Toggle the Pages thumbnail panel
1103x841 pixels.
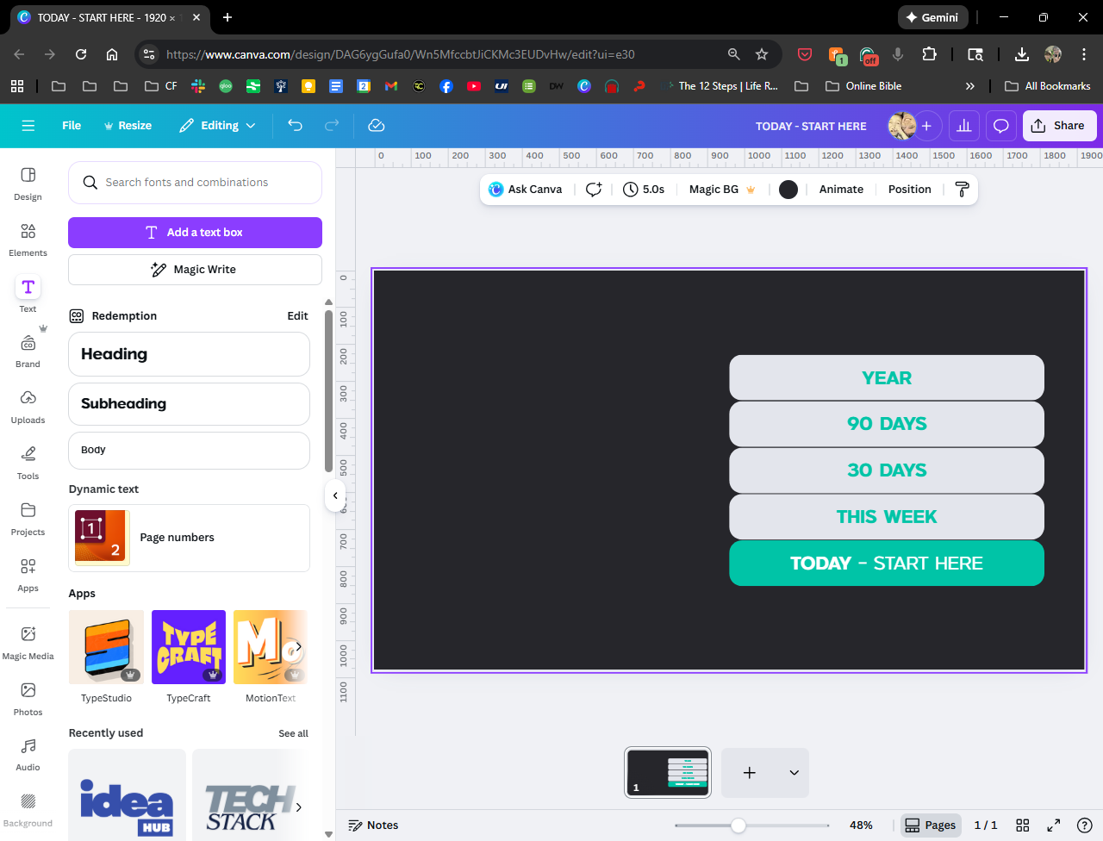(x=930, y=825)
